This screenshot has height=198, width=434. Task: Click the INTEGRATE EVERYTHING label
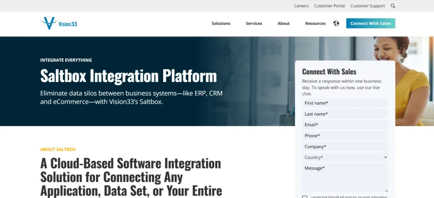click(66, 60)
